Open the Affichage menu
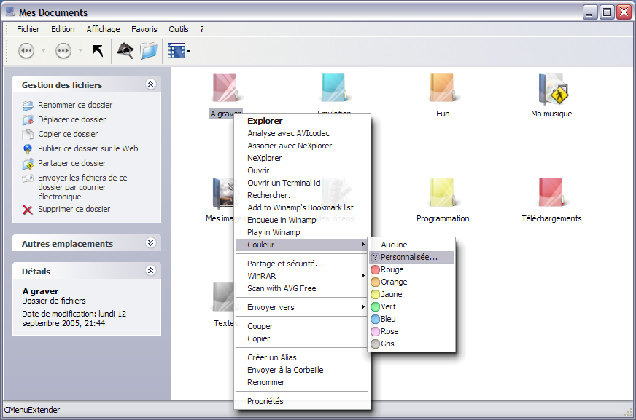The height and width of the screenshot is (420, 636). pyautogui.click(x=103, y=29)
